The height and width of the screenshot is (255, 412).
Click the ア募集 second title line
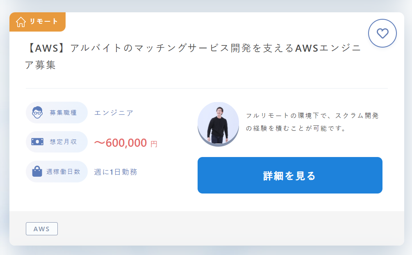pyautogui.click(x=40, y=65)
